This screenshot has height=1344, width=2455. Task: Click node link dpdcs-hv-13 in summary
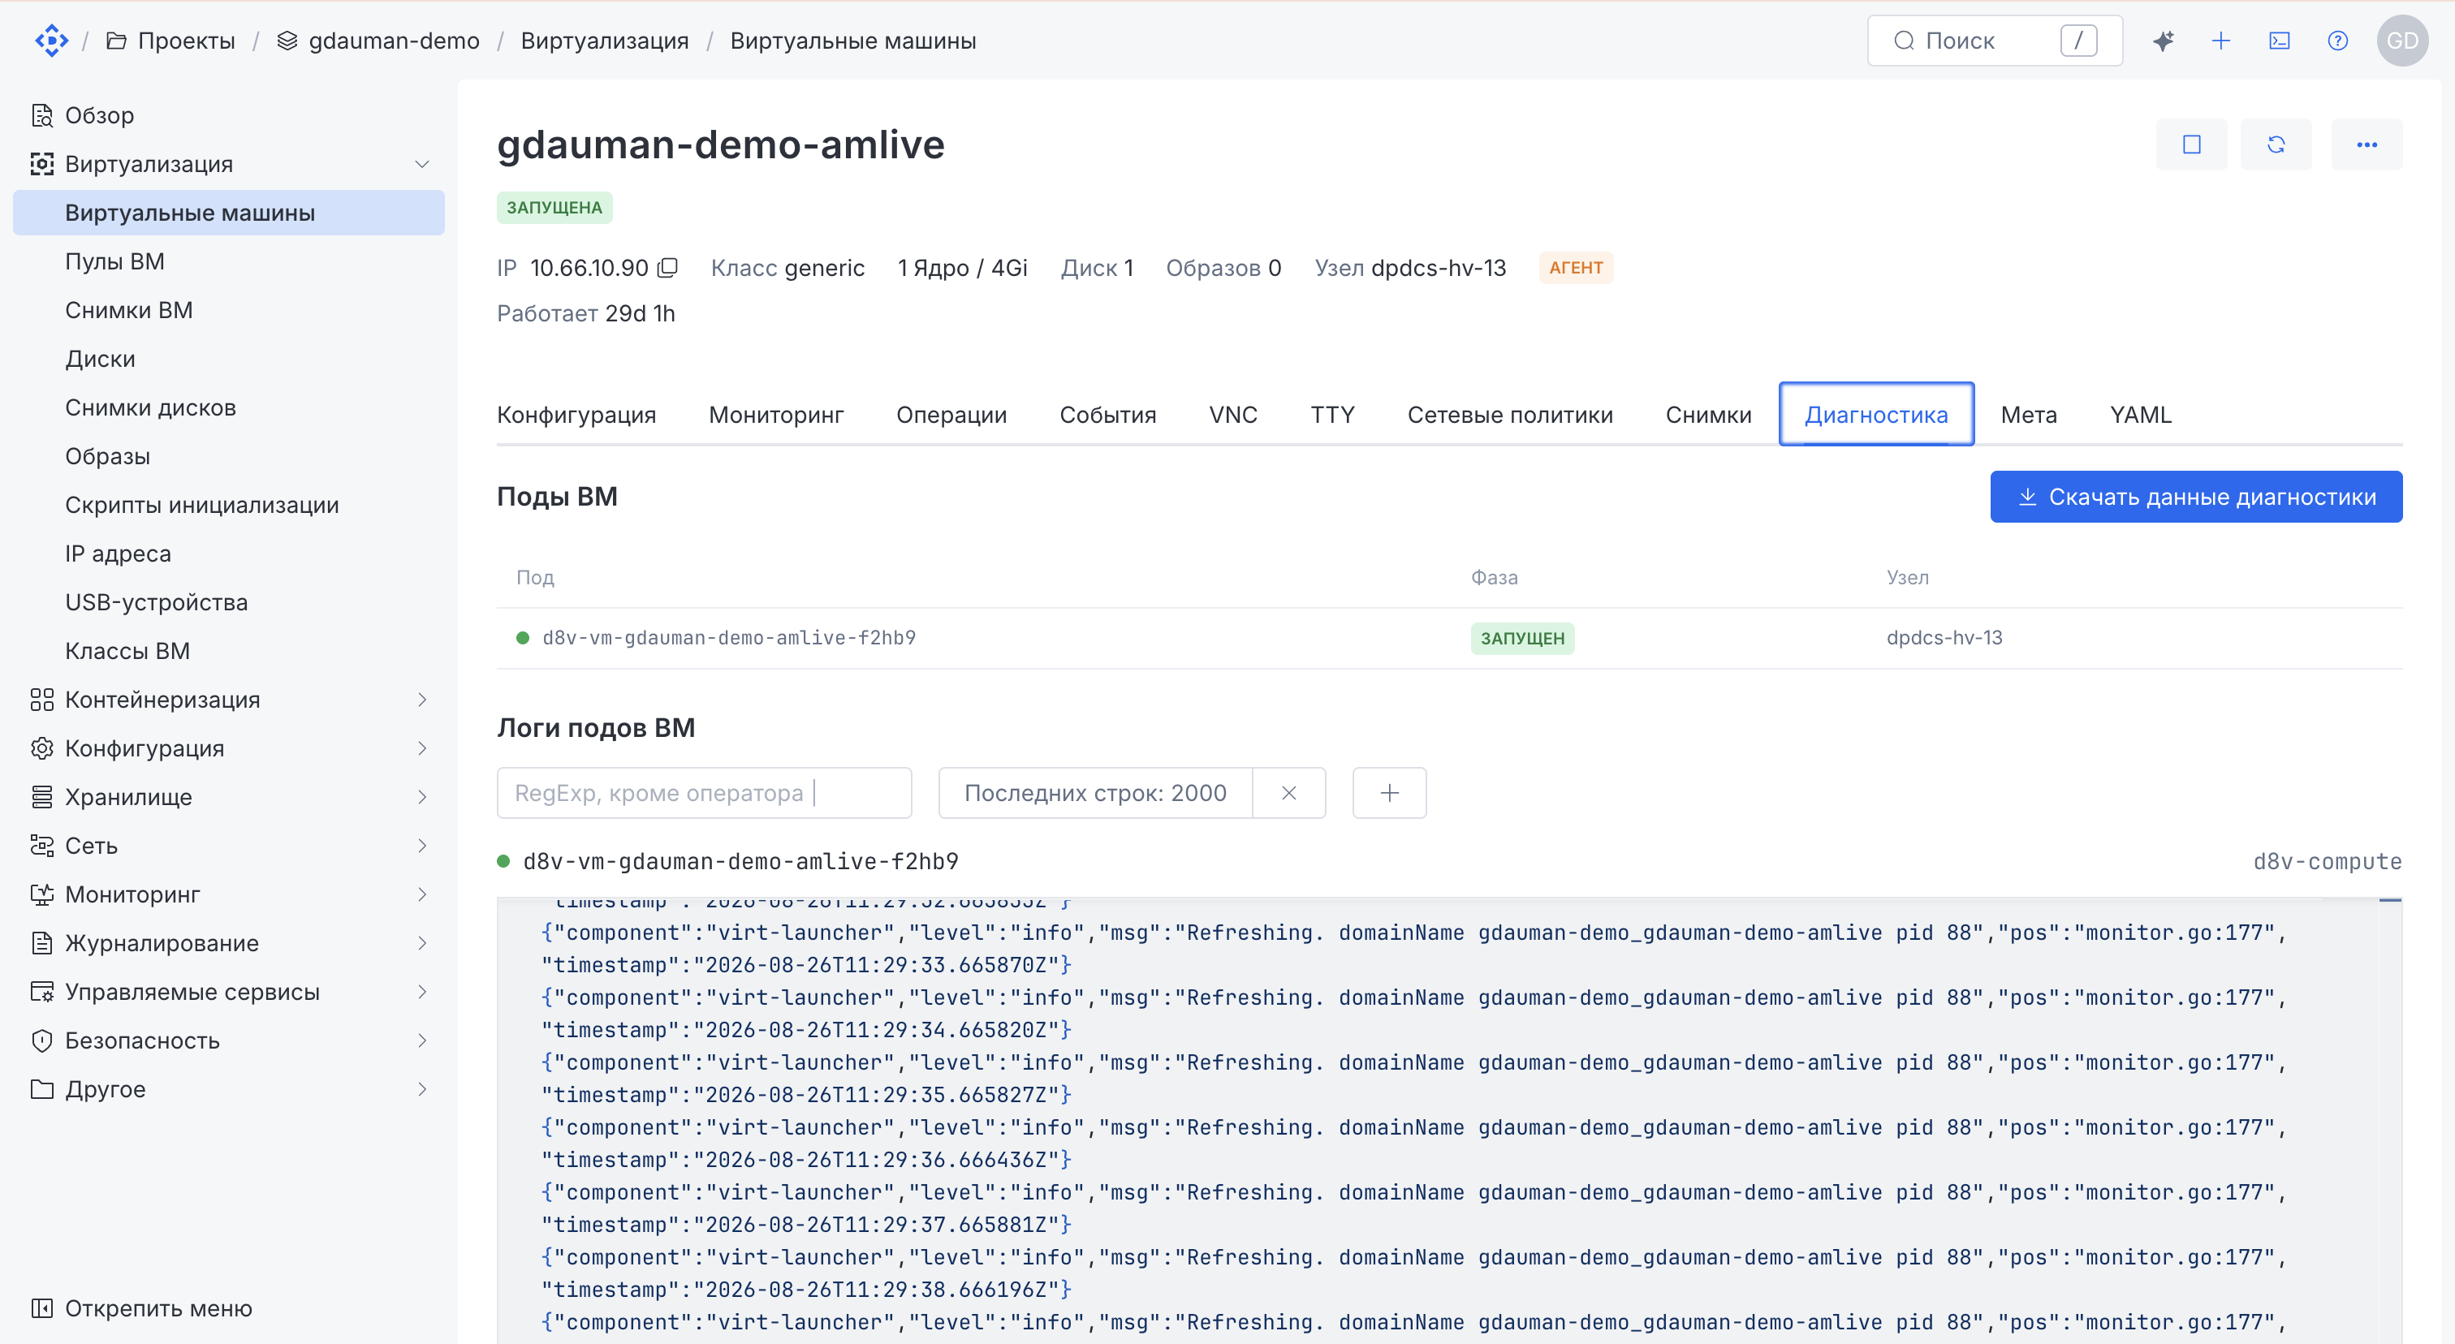click(x=1438, y=268)
